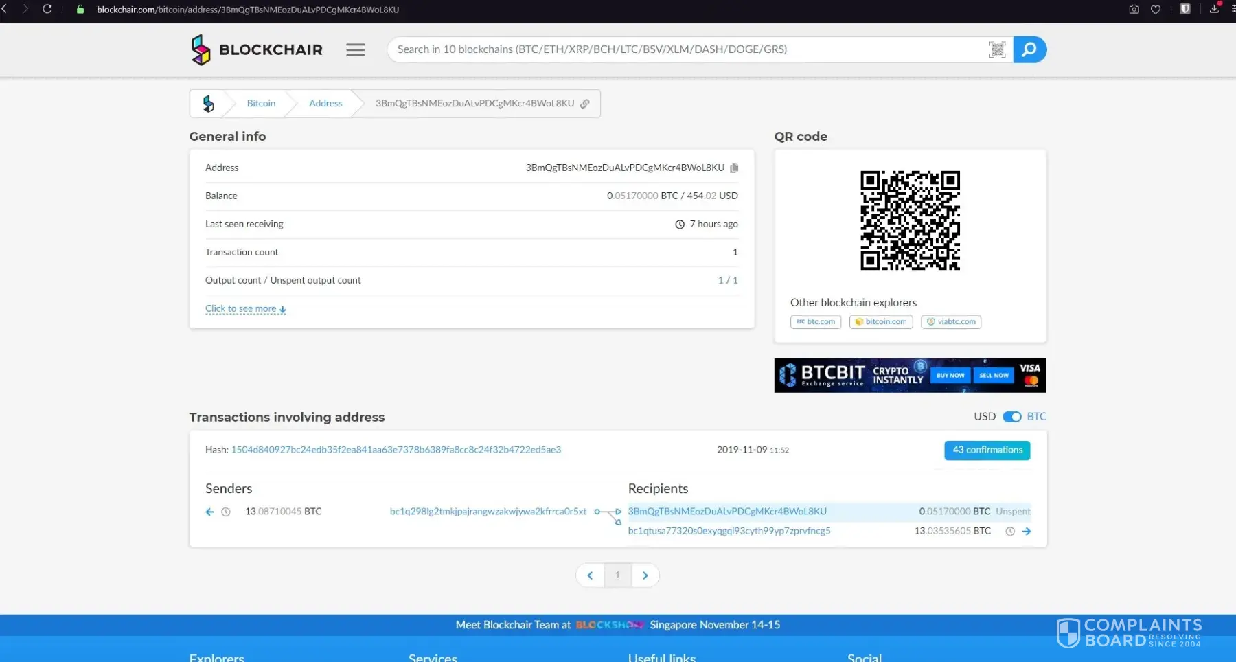
Task: Reload the page with browser refresh icon
Action: (x=47, y=10)
